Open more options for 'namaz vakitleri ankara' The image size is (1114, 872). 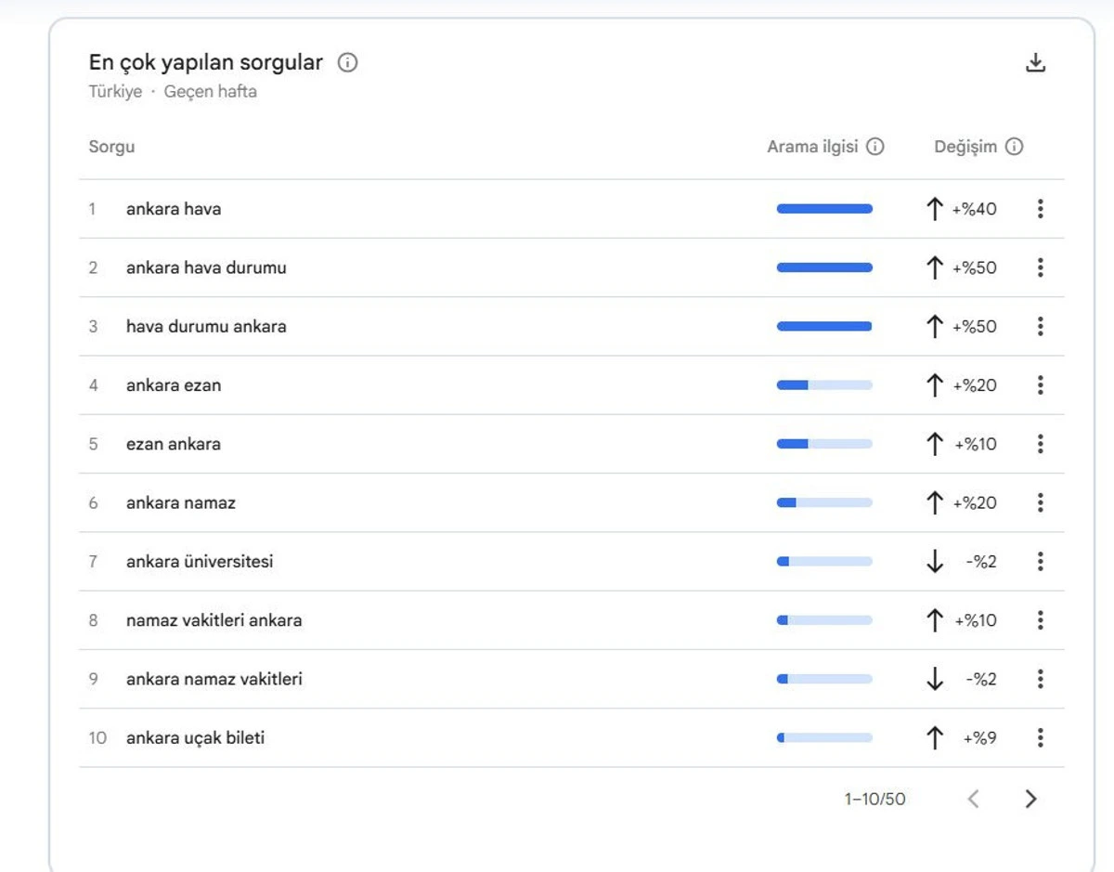coord(1040,620)
